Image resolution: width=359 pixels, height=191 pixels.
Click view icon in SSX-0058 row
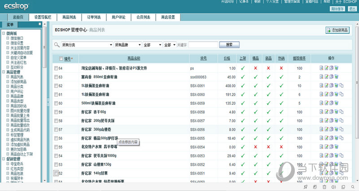(x=321, y=111)
